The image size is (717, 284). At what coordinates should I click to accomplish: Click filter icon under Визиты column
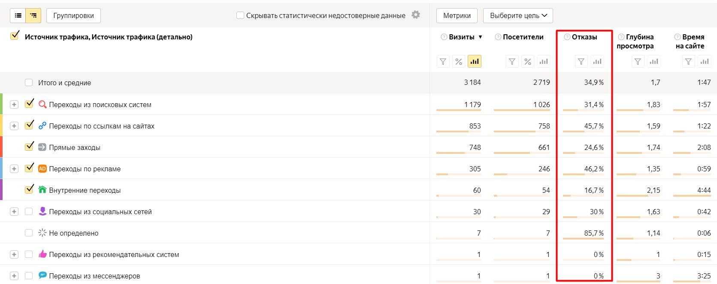pyautogui.click(x=443, y=62)
